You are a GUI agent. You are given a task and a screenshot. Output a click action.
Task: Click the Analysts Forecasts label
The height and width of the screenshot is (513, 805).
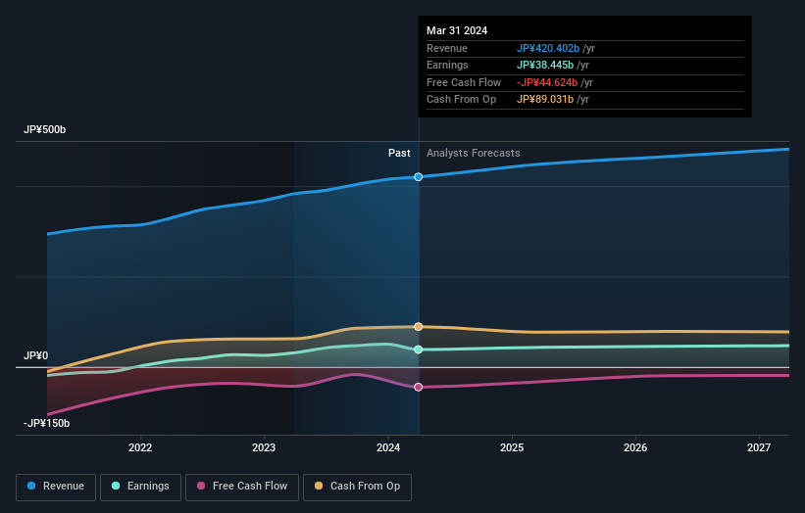[x=473, y=153]
